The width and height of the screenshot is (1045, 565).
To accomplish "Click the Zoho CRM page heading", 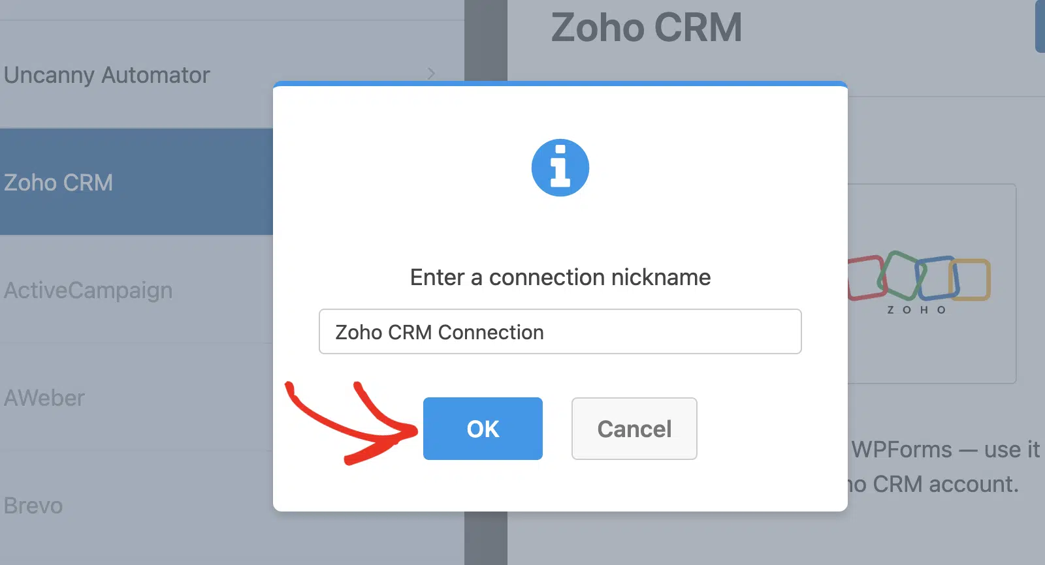I will tap(647, 27).
